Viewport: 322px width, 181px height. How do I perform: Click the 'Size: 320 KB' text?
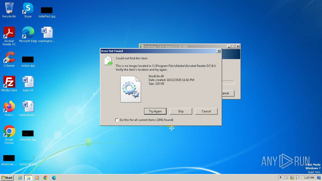156,84
